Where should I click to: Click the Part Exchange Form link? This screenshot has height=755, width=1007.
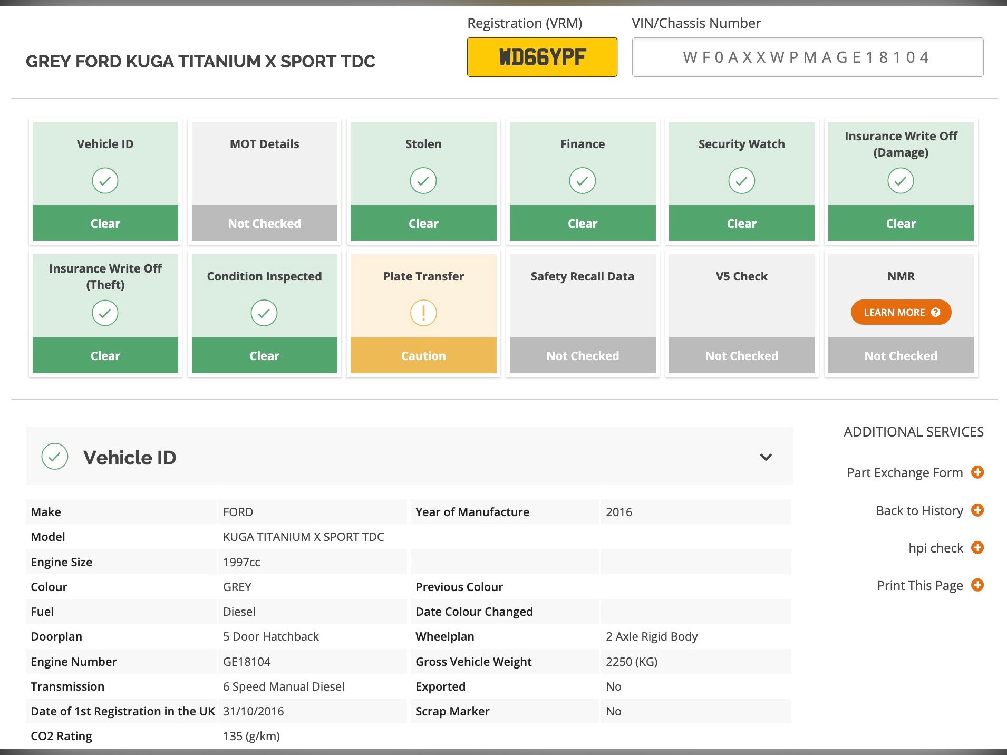[904, 472]
